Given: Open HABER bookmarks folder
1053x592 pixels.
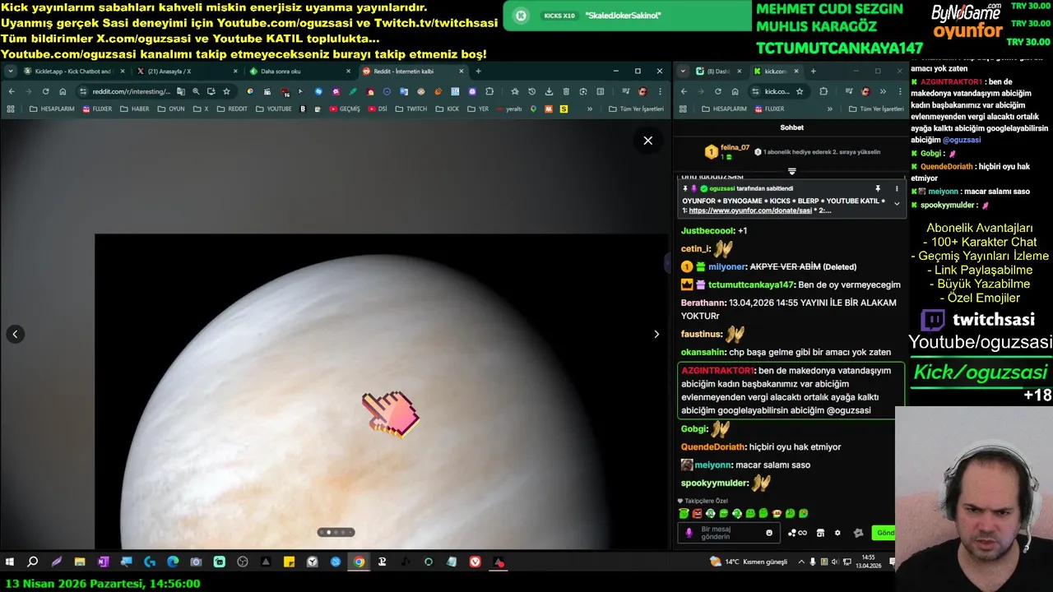Looking at the screenshot, I should click(x=135, y=109).
